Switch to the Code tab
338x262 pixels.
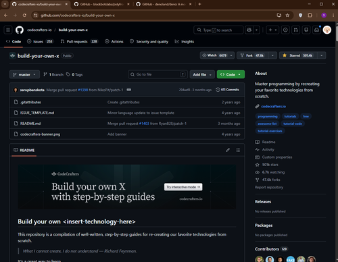coord(14,41)
